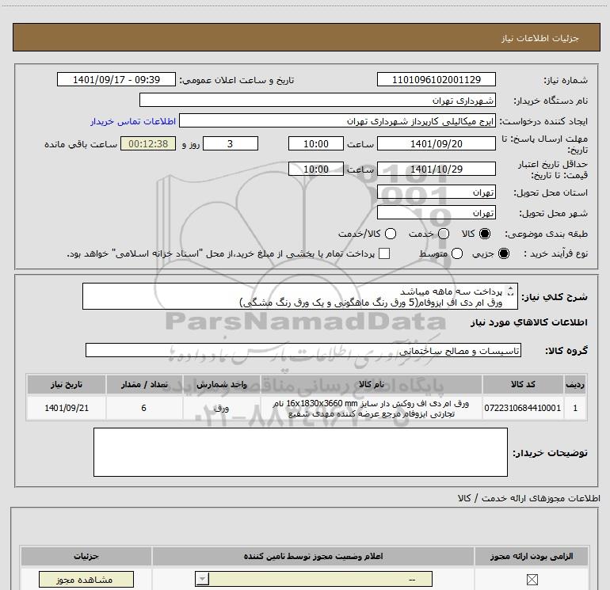The image size is (610, 590).
Task: Click the واحد شمارش column header
Action: [221, 384]
